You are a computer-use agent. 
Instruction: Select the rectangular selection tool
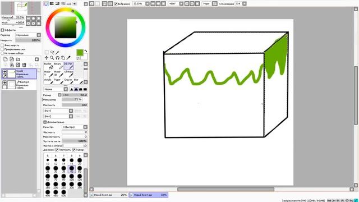pos(47,52)
